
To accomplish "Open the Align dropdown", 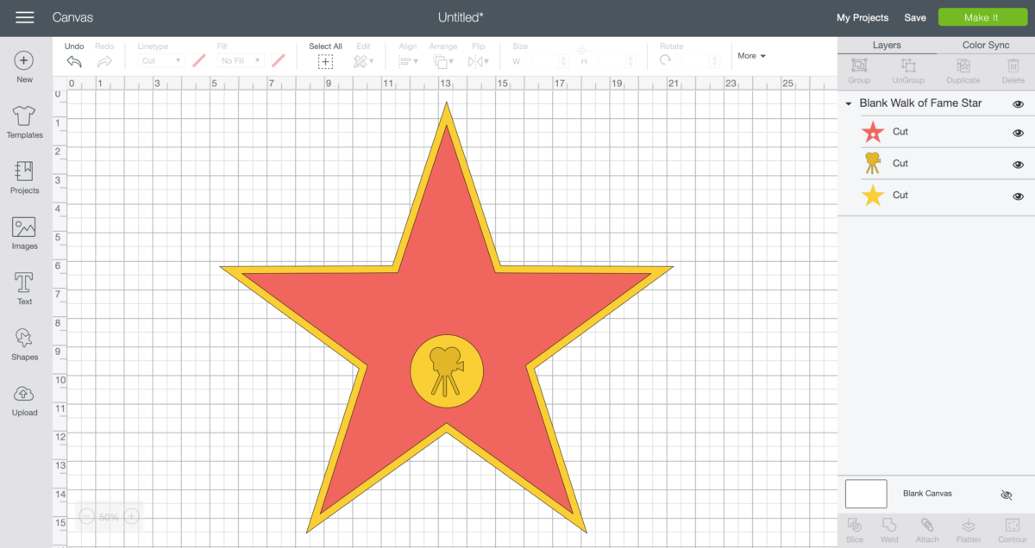I will 408,60.
